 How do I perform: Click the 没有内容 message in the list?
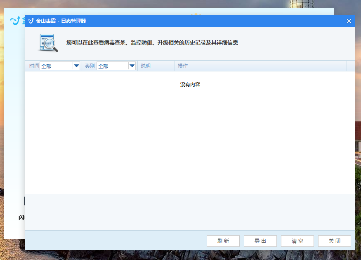click(x=190, y=85)
